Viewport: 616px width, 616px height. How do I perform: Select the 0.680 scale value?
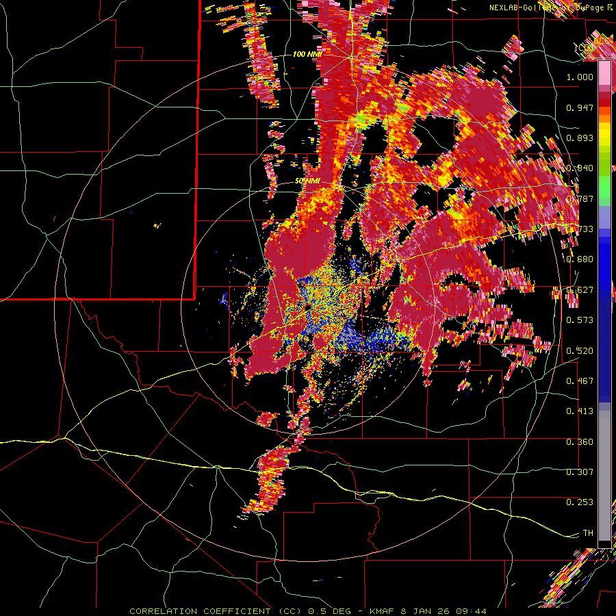click(x=580, y=259)
